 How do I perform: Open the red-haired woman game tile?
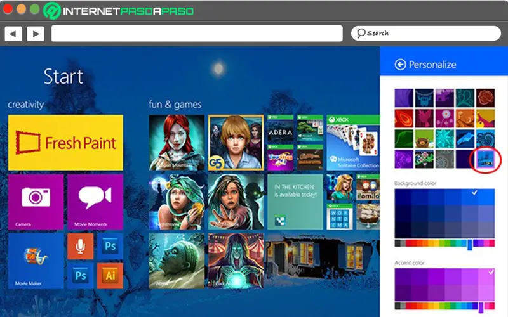177,143
